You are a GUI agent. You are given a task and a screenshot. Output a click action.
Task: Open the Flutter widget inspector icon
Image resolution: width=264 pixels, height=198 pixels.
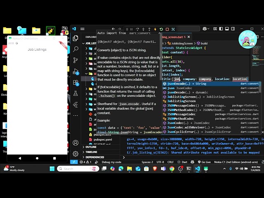(x=173, y=29)
